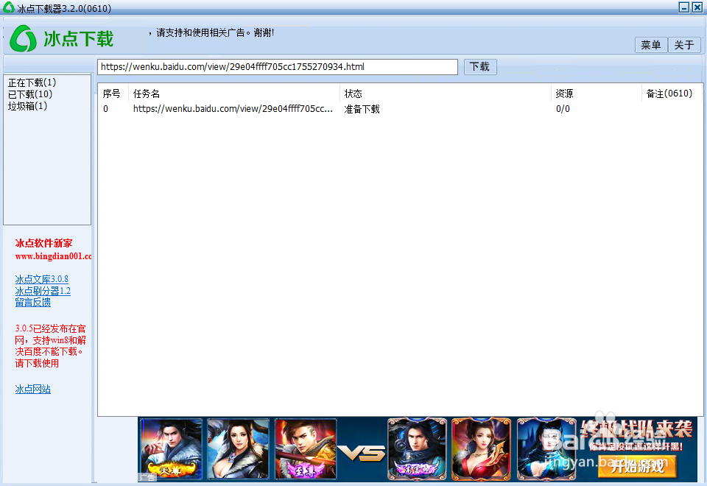
Task: Minimize the 冰点下载器 window
Action: [x=684, y=7]
